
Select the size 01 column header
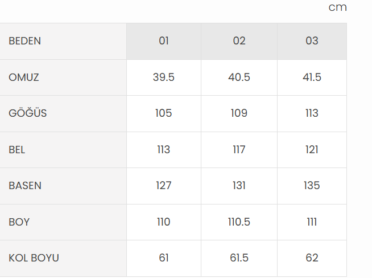(x=164, y=41)
